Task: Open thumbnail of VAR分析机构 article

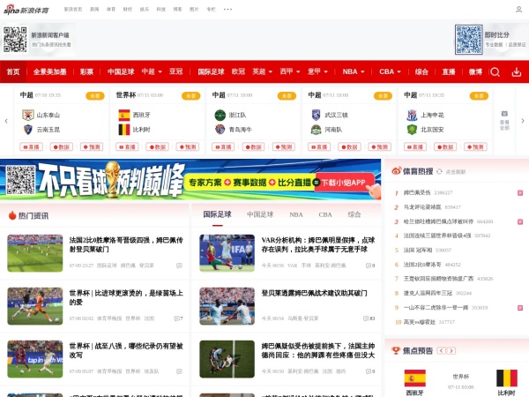Action: [227, 253]
